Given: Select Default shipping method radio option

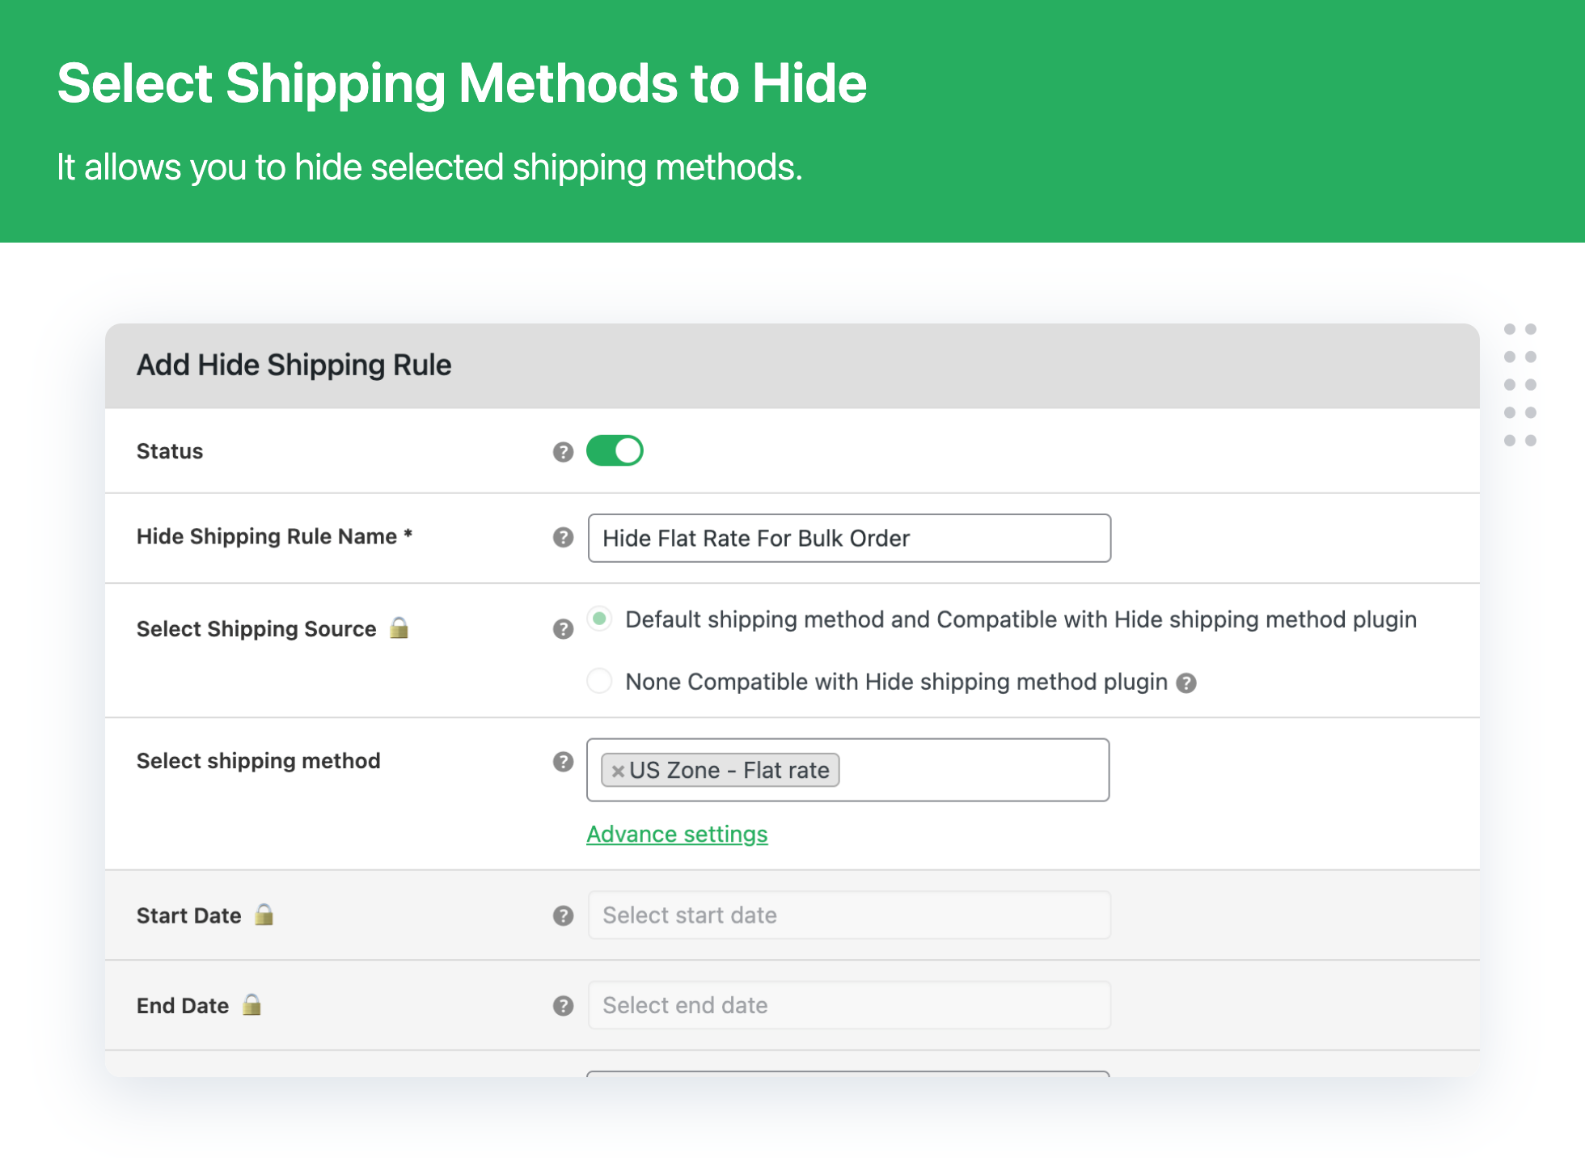Looking at the screenshot, I should point(599,619).
